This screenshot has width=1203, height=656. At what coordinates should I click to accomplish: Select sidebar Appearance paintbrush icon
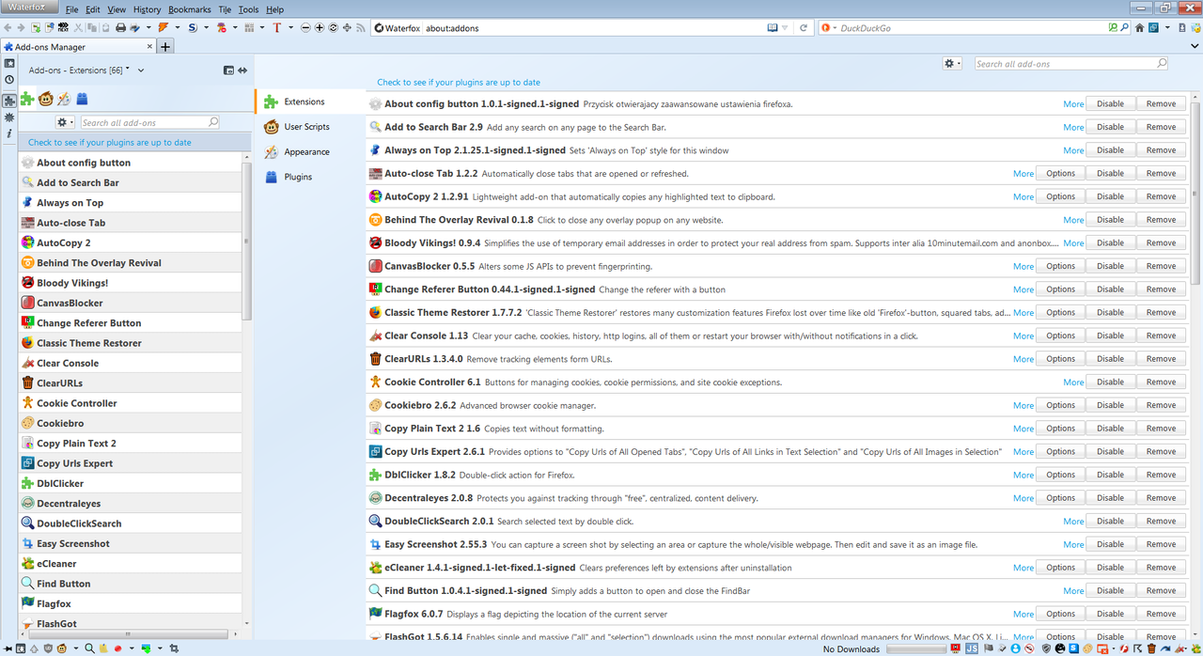click(64, 99)
